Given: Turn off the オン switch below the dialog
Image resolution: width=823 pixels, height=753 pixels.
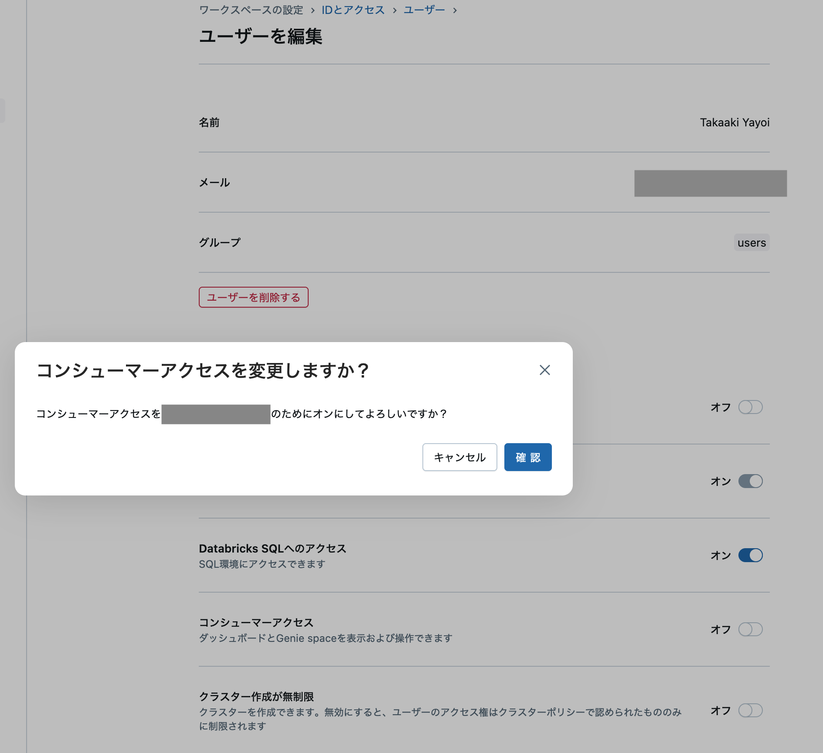Looking at the screenshot, I should (x=750, y=481).
